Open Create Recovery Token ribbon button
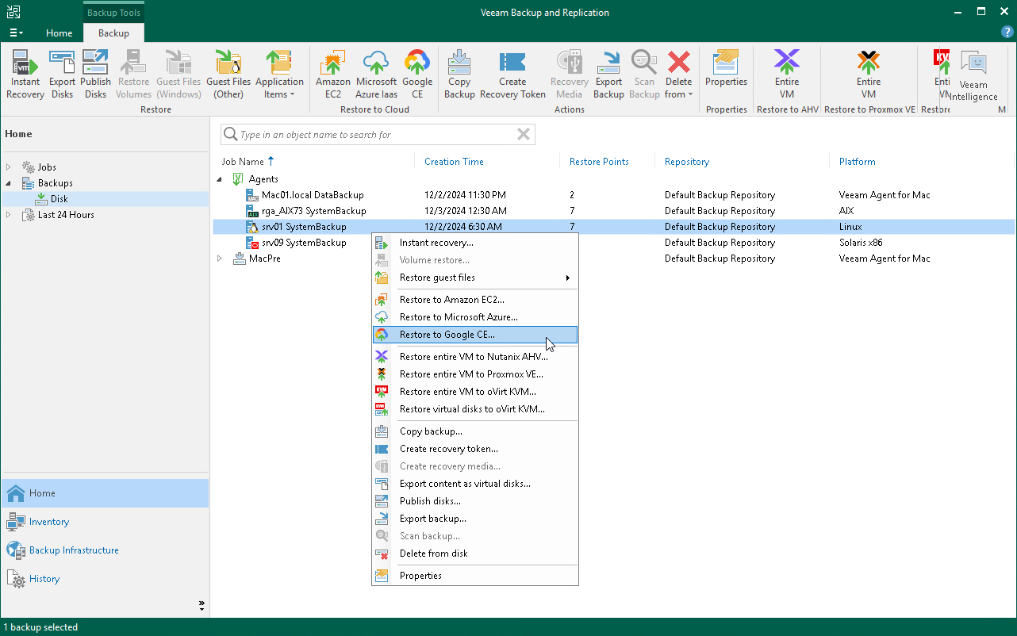 (x=512, y=75)
